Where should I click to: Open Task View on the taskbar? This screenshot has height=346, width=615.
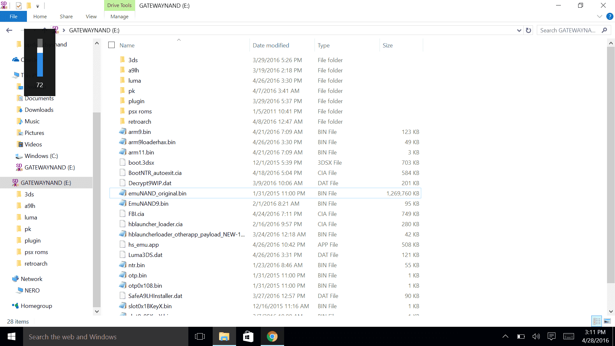pyautogui.click(x=200, y=337)
